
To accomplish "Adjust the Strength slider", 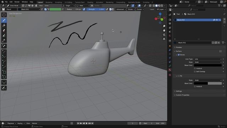I will pos(96,9).
